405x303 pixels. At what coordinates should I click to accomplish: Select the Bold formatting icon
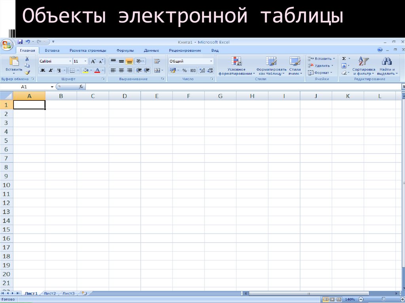pos(42,70)
